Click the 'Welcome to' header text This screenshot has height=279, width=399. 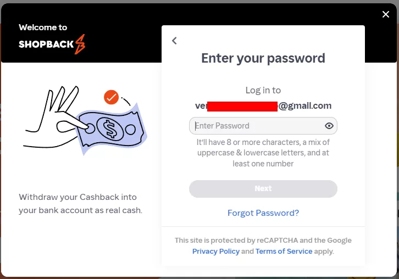coord(43,27)
